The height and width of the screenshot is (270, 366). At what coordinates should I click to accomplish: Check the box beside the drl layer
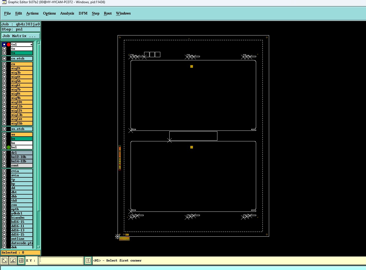pyautogui.click(x=4, y=153)
